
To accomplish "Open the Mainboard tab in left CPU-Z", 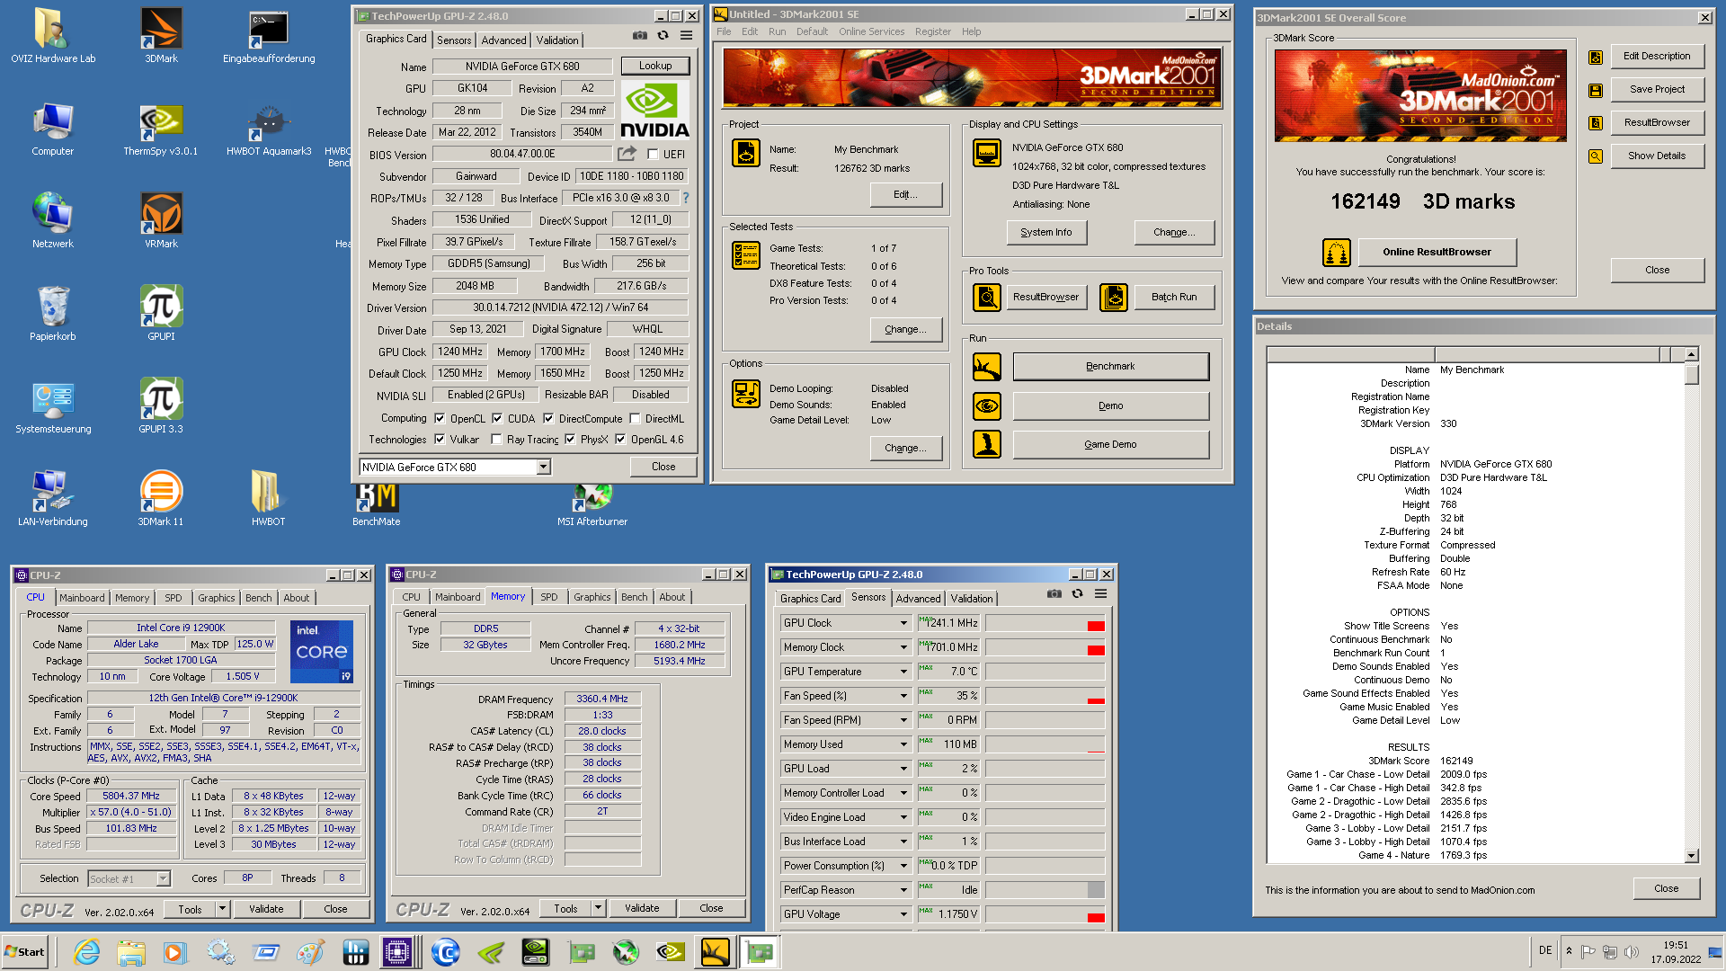I will 82,598.
